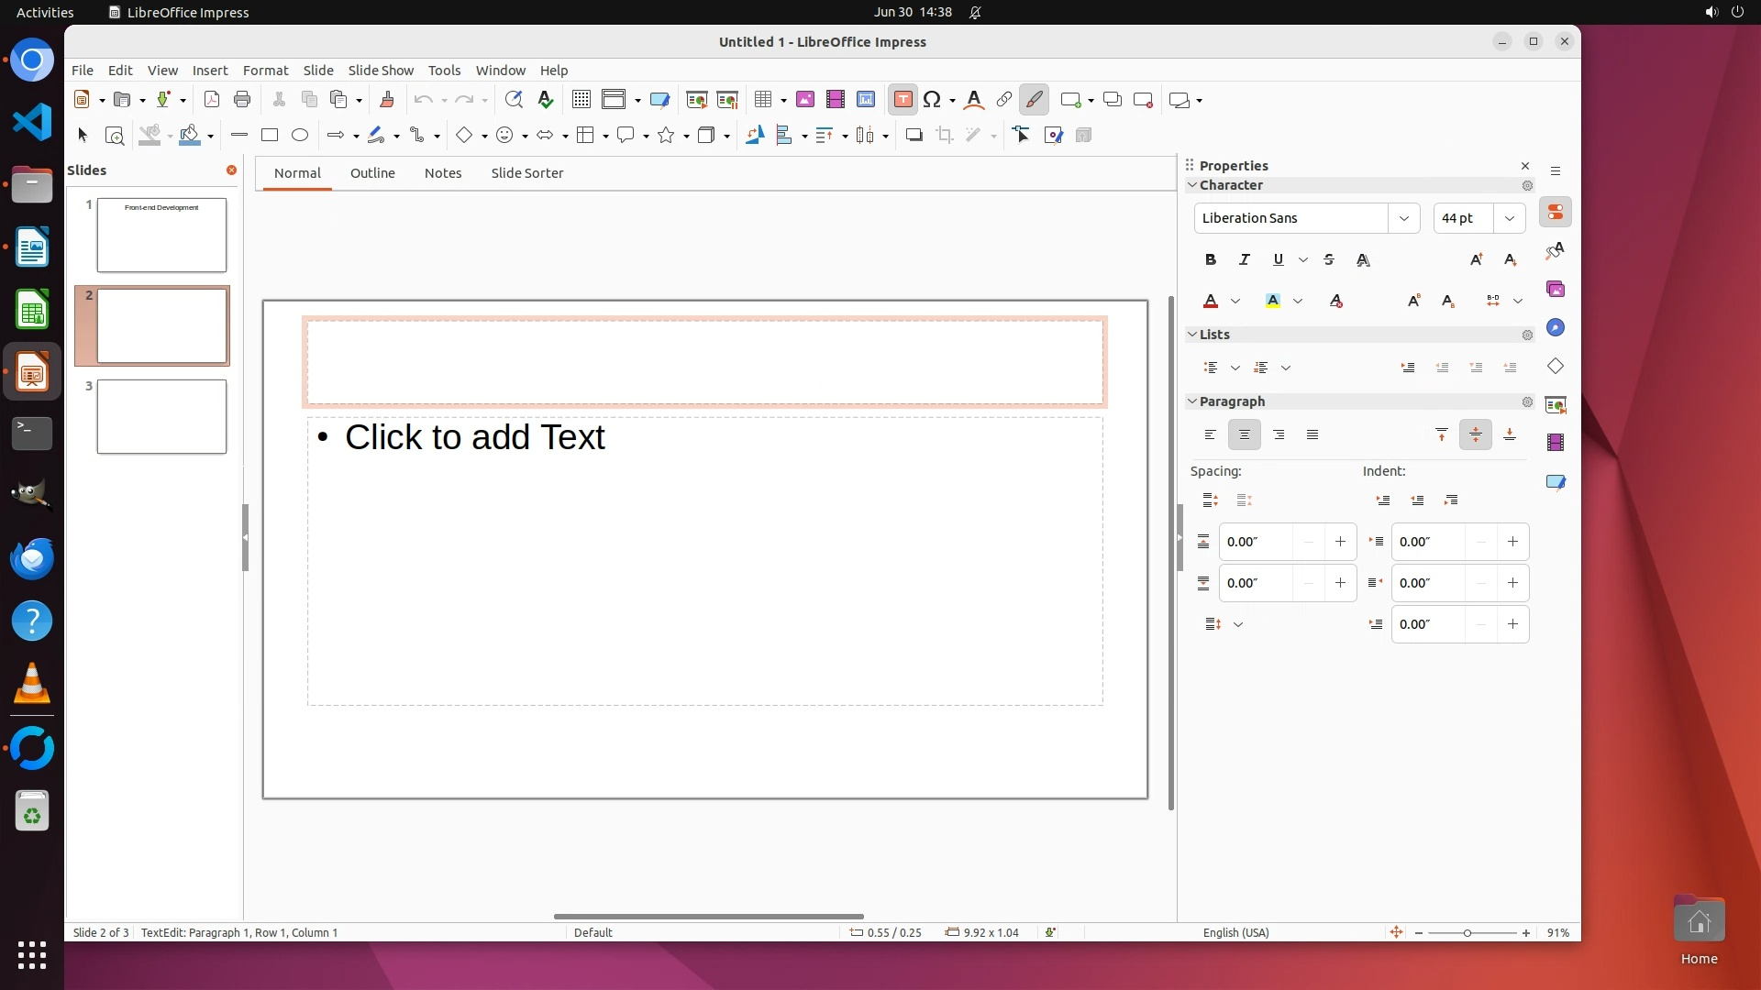
Task: Click the Outline view tab
Action: 372,173
